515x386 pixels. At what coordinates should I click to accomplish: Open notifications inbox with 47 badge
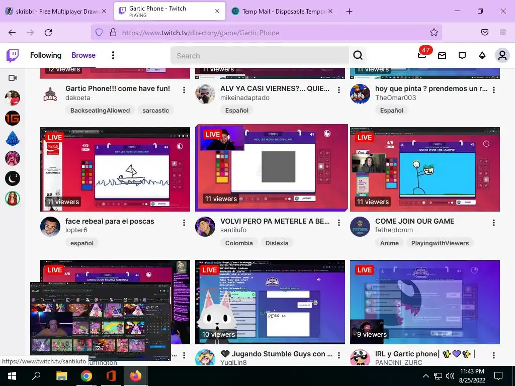coord(422,55)
